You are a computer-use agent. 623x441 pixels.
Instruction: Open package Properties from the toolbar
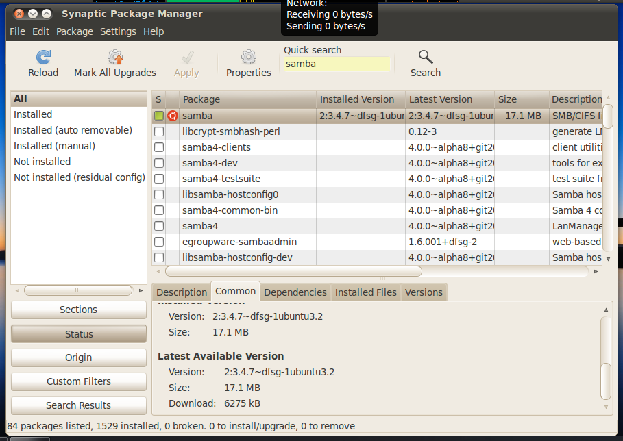(x=249, y=58)
